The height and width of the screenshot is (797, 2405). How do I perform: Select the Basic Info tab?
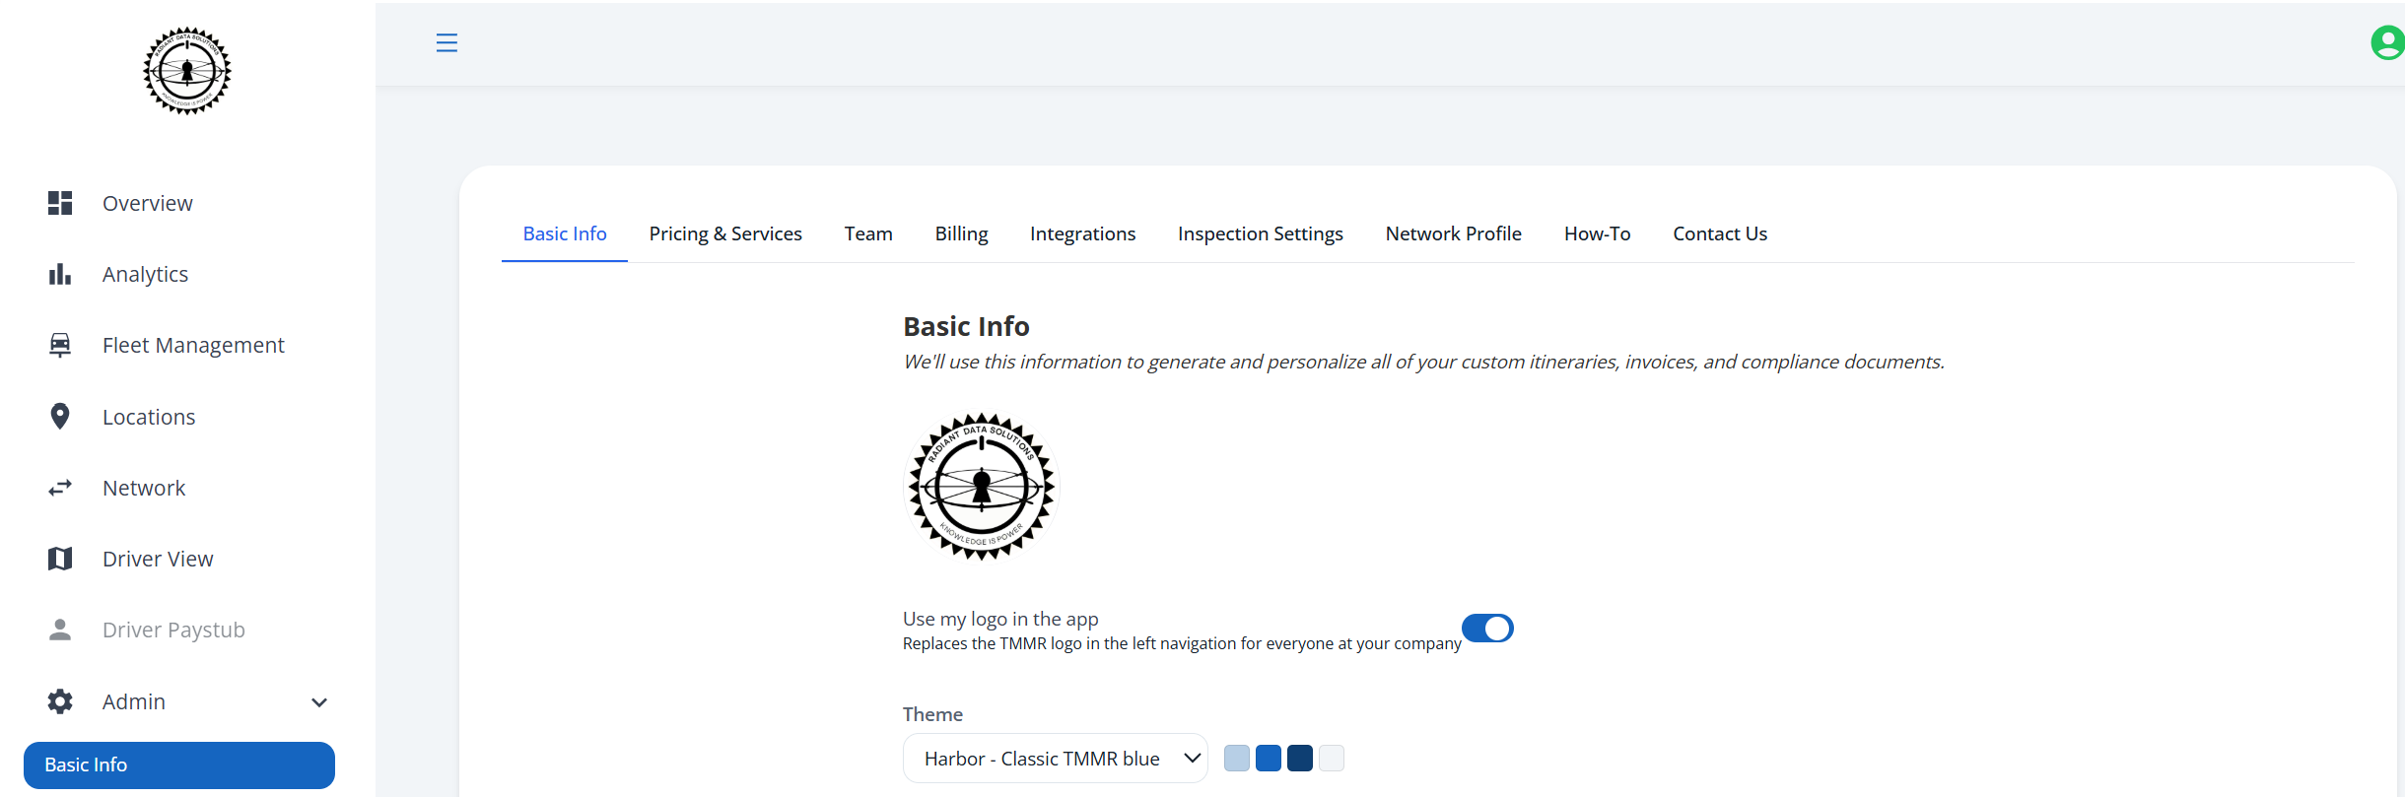coord(565,234)
